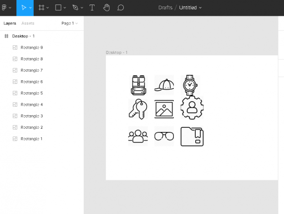Open the Figma main menu

click(x=6, y=8)
